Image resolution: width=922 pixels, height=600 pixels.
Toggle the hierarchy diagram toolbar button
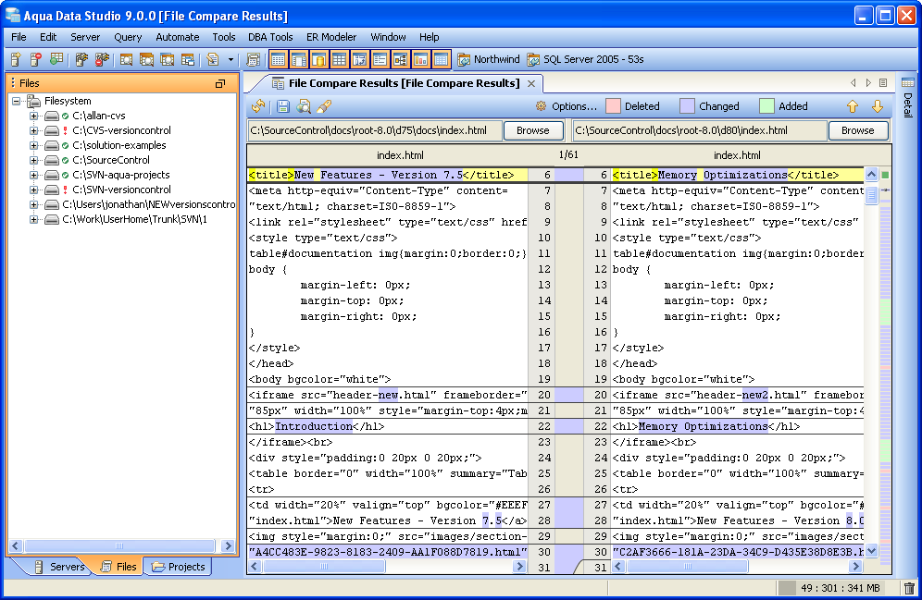pyautogui.click(x=400, y=59)
